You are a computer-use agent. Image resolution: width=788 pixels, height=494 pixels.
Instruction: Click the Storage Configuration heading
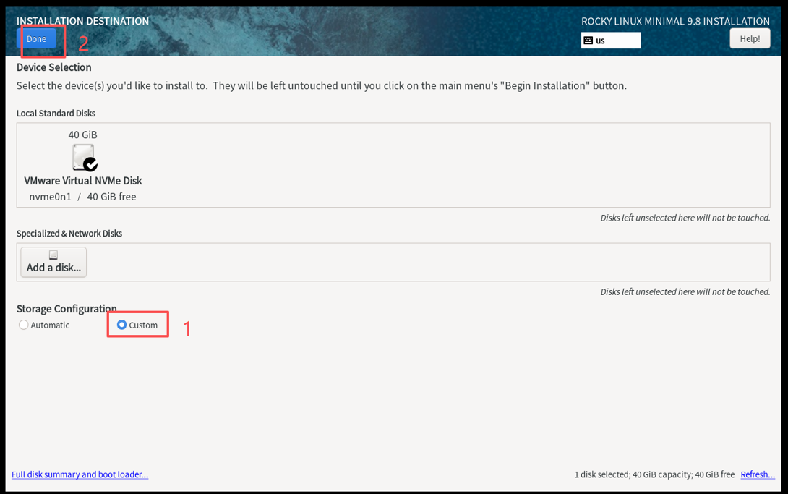[x=67, y=309]
